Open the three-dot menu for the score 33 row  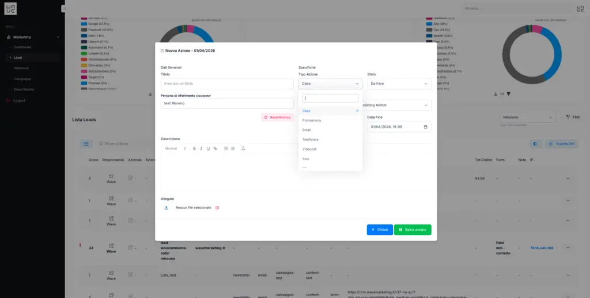(x=568, y=248)
